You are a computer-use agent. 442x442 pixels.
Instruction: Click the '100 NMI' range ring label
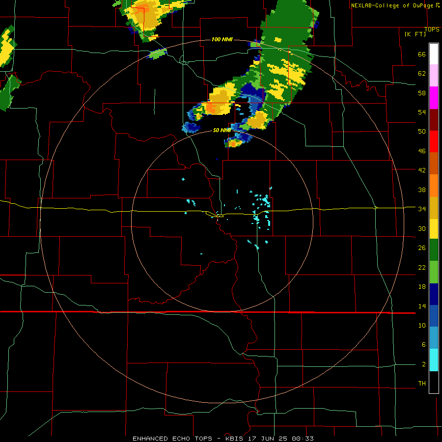click(222, 39)
